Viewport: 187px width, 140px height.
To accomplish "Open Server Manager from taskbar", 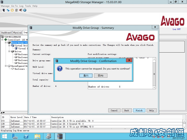I will pos(15,136).
